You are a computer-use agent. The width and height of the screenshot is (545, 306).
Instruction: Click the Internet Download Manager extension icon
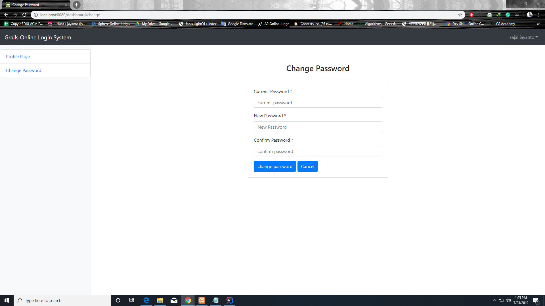coord(499,15)
